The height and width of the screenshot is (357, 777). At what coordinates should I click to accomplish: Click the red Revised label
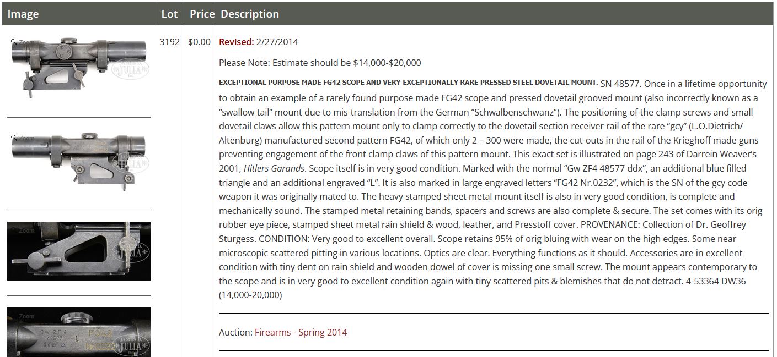coord(236,42)
